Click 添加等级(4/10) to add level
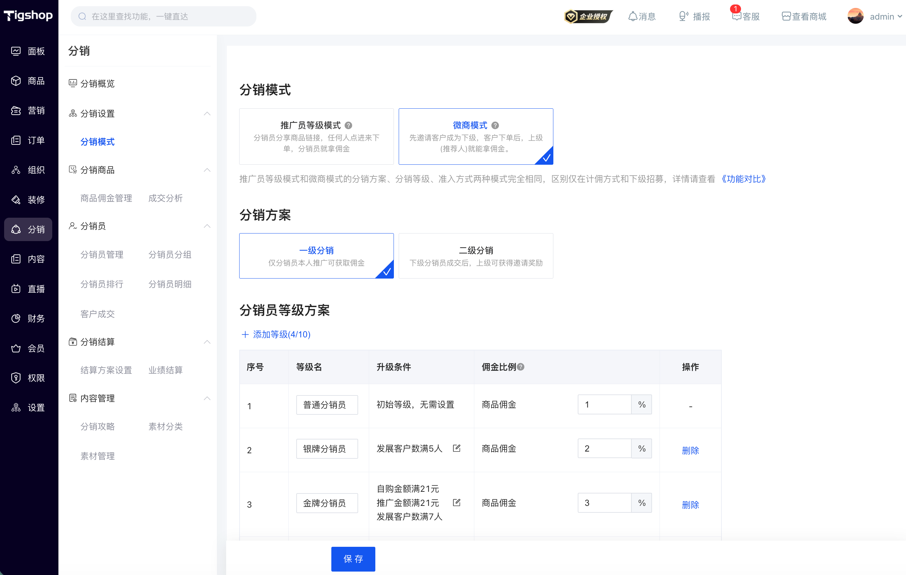Screen dimensions: 906x575 276,334
